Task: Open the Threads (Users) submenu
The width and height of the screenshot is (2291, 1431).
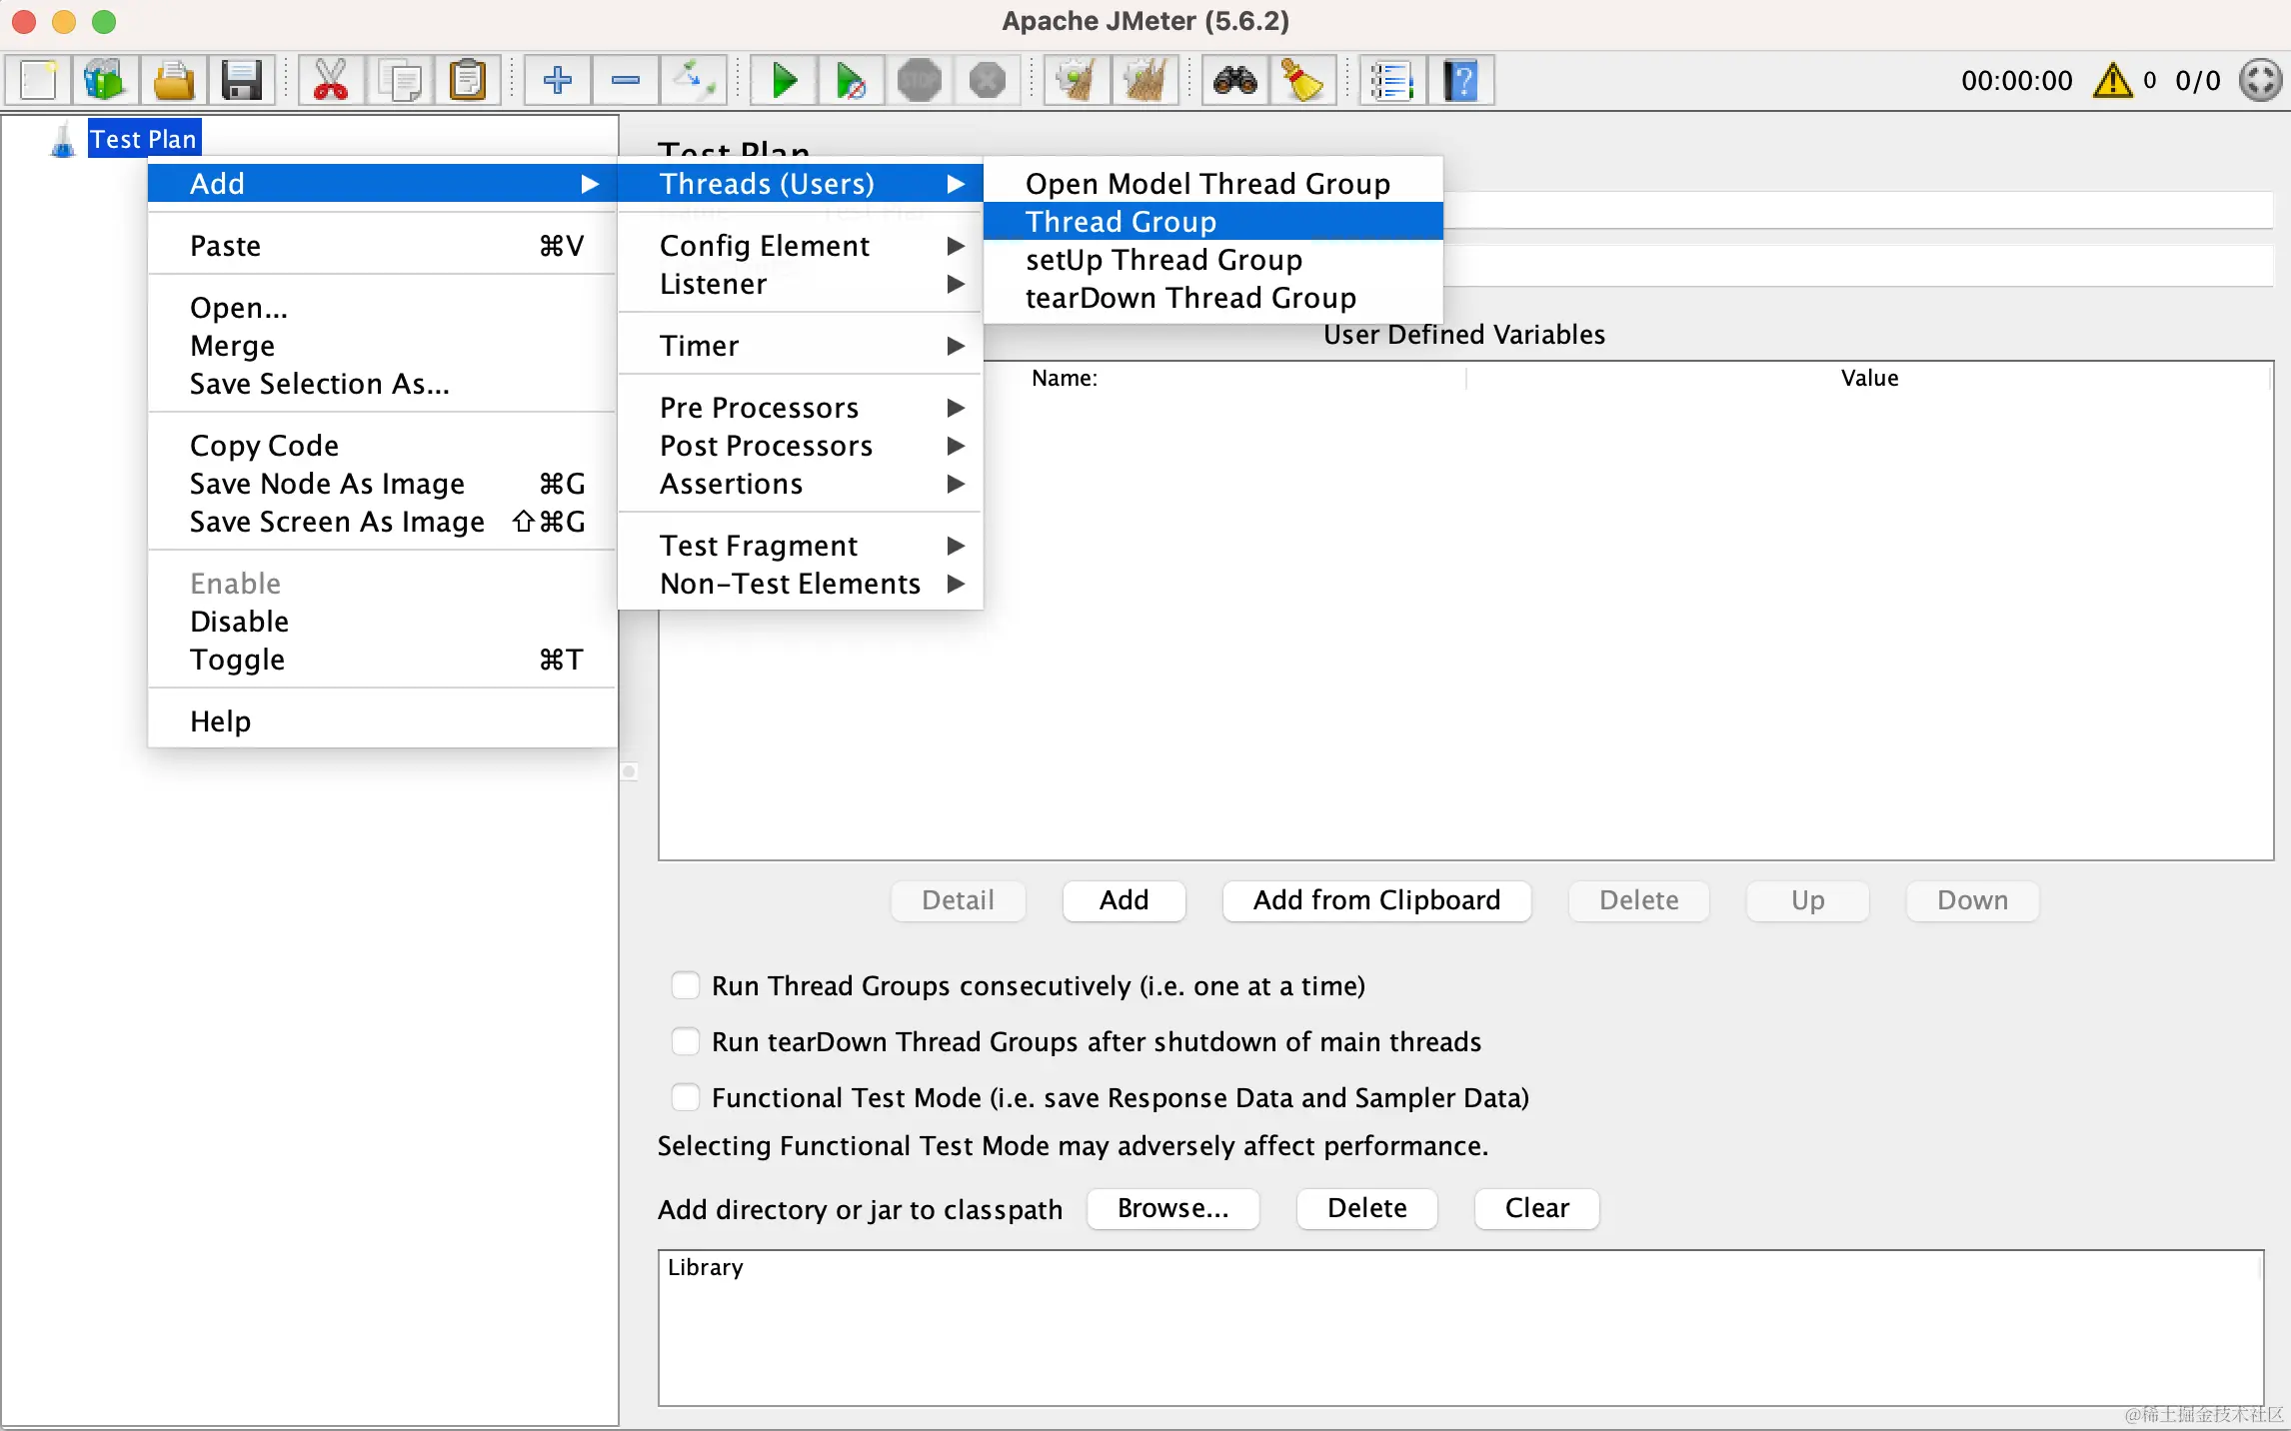Action: (x=801, y=184)
